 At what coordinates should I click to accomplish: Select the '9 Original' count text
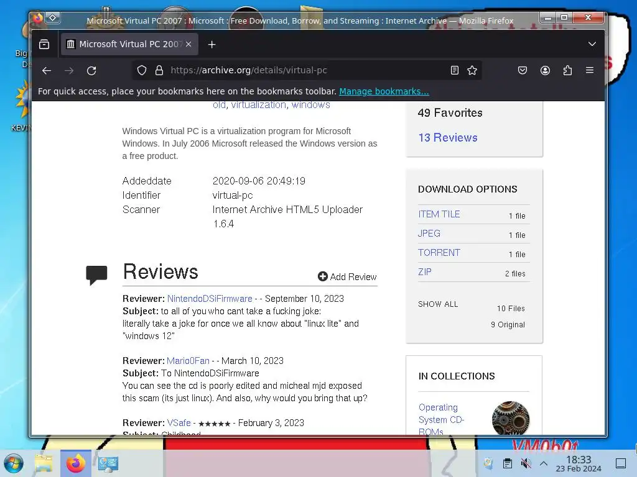pos(508,325)
